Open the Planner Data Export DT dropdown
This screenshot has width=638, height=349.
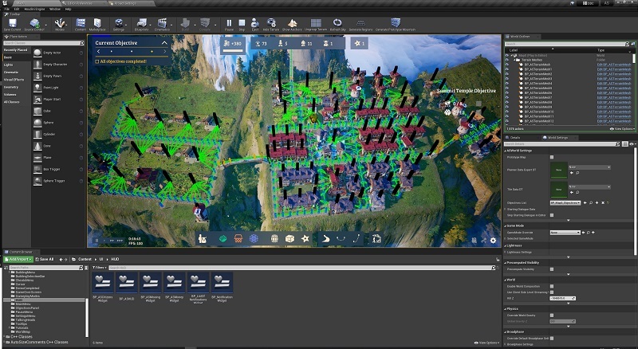click(589, 167)
